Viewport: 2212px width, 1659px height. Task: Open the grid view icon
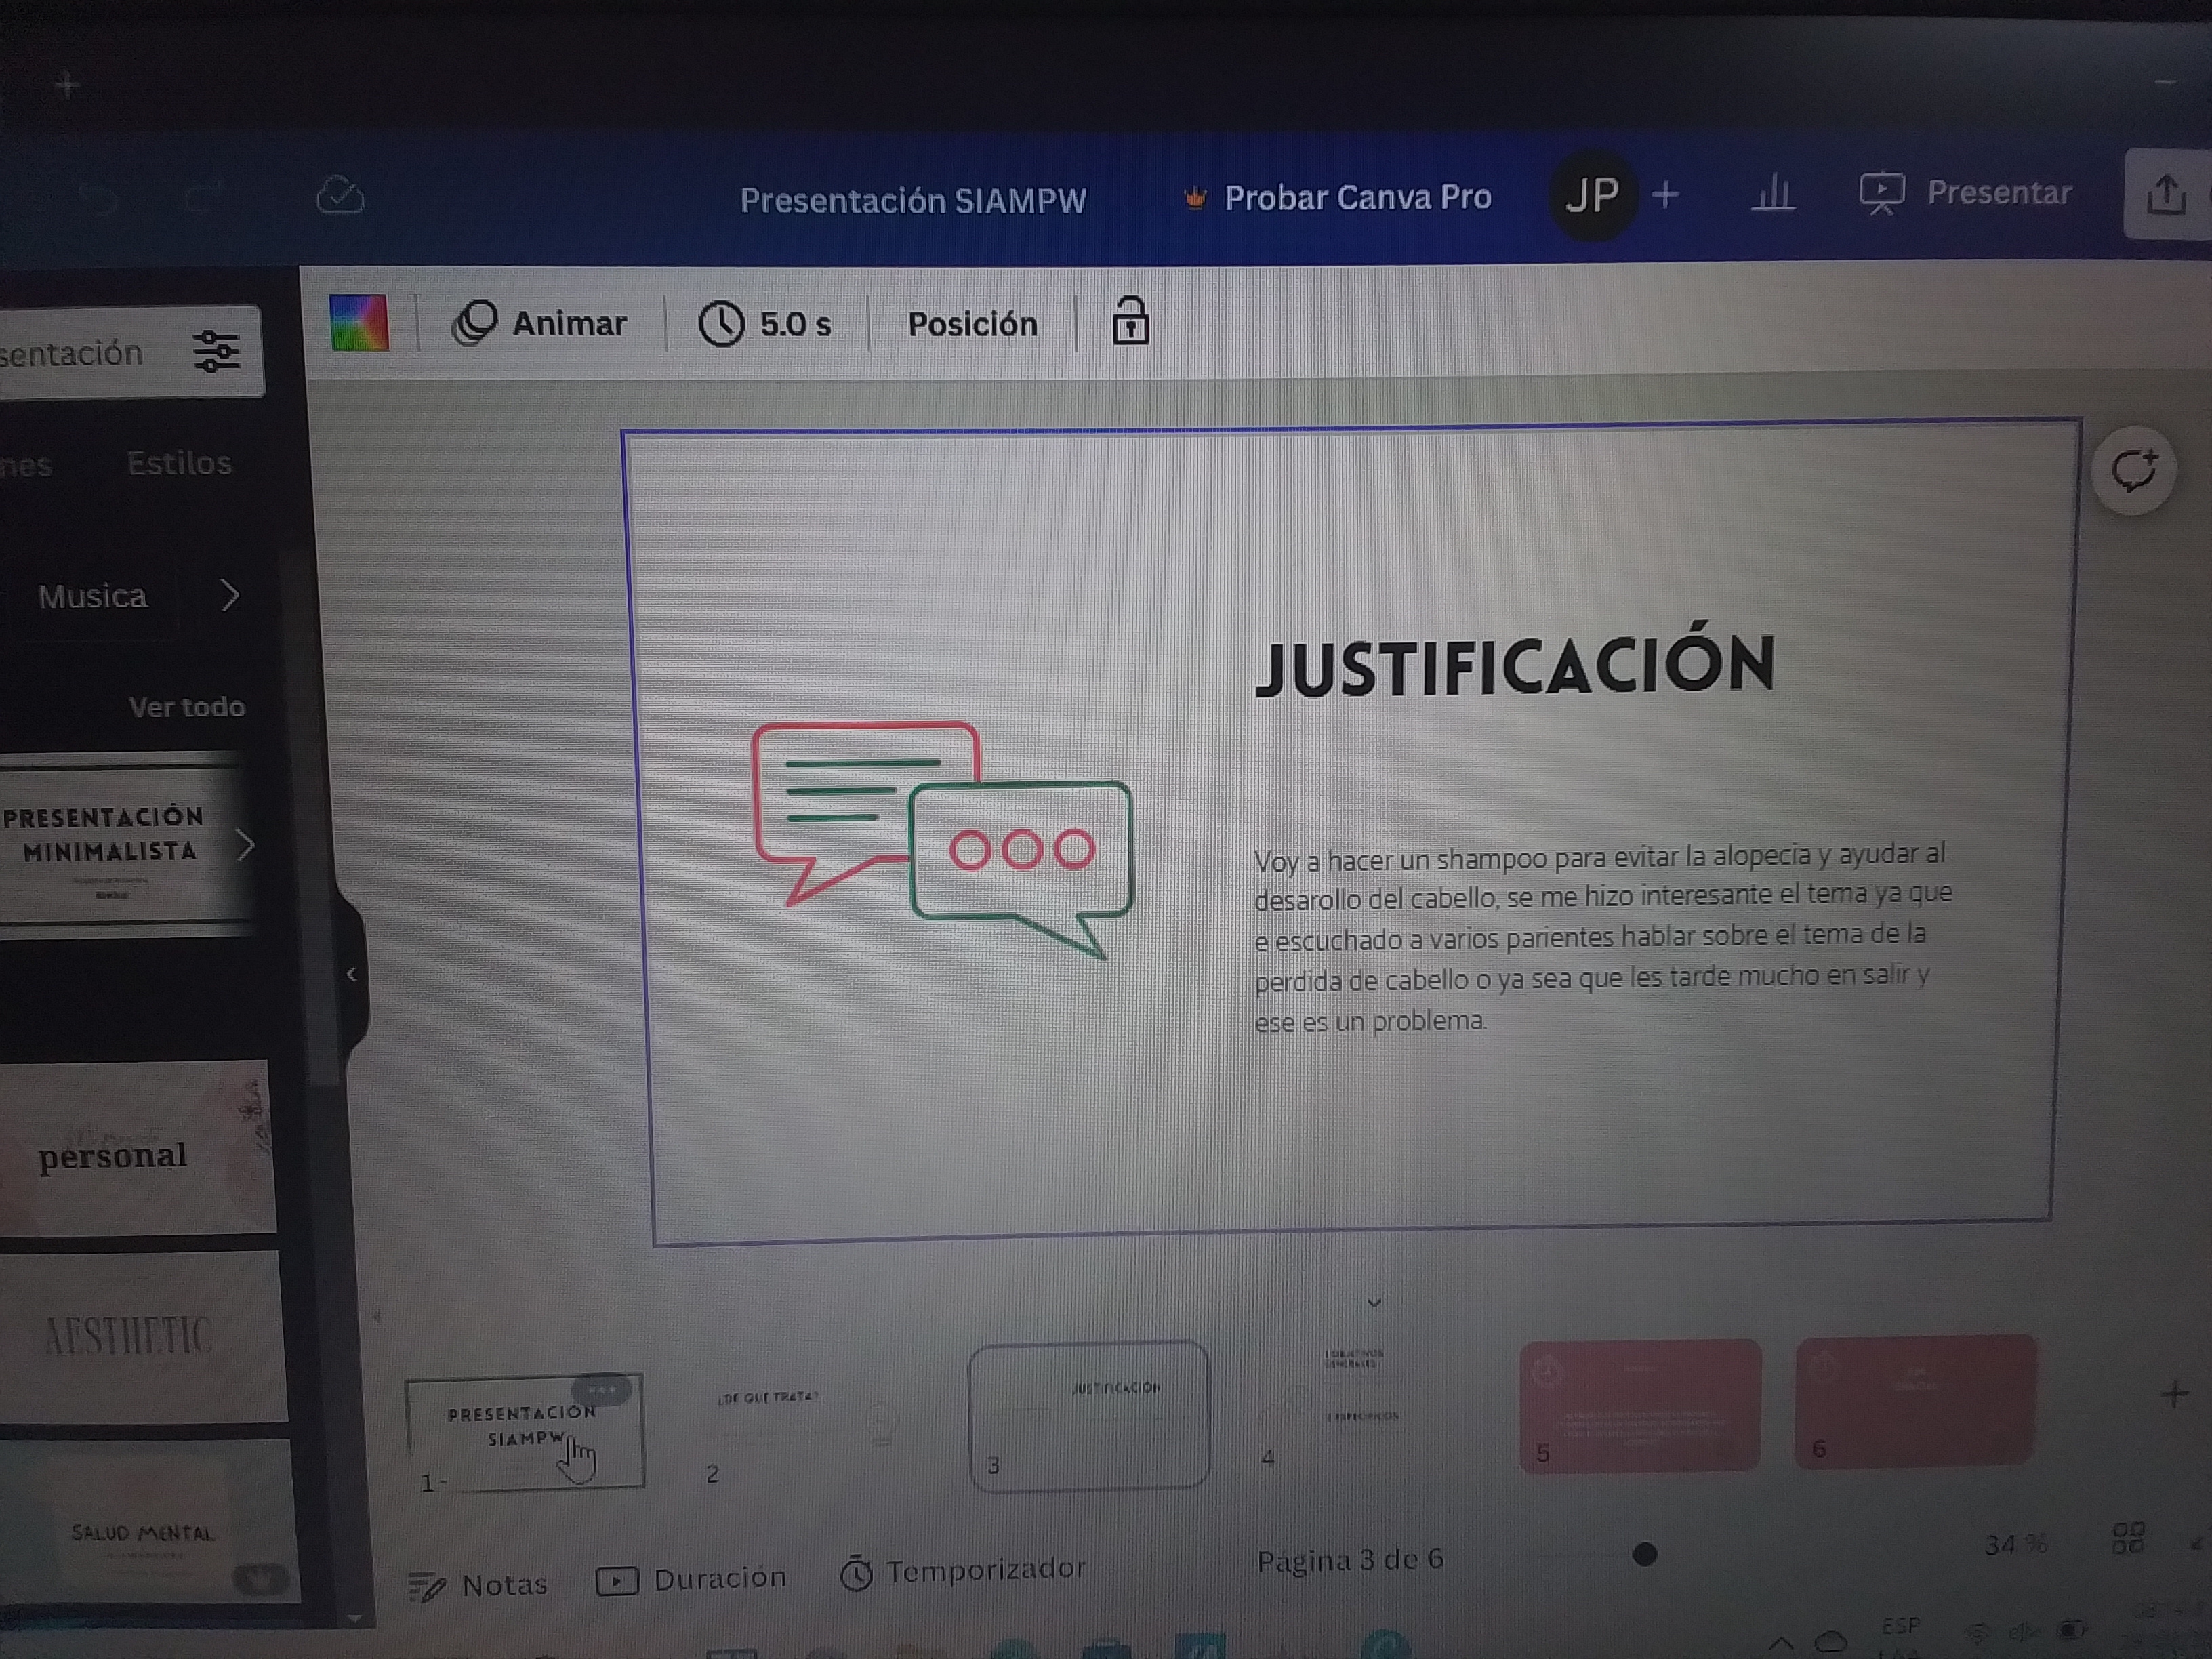pos(2128,1538)
